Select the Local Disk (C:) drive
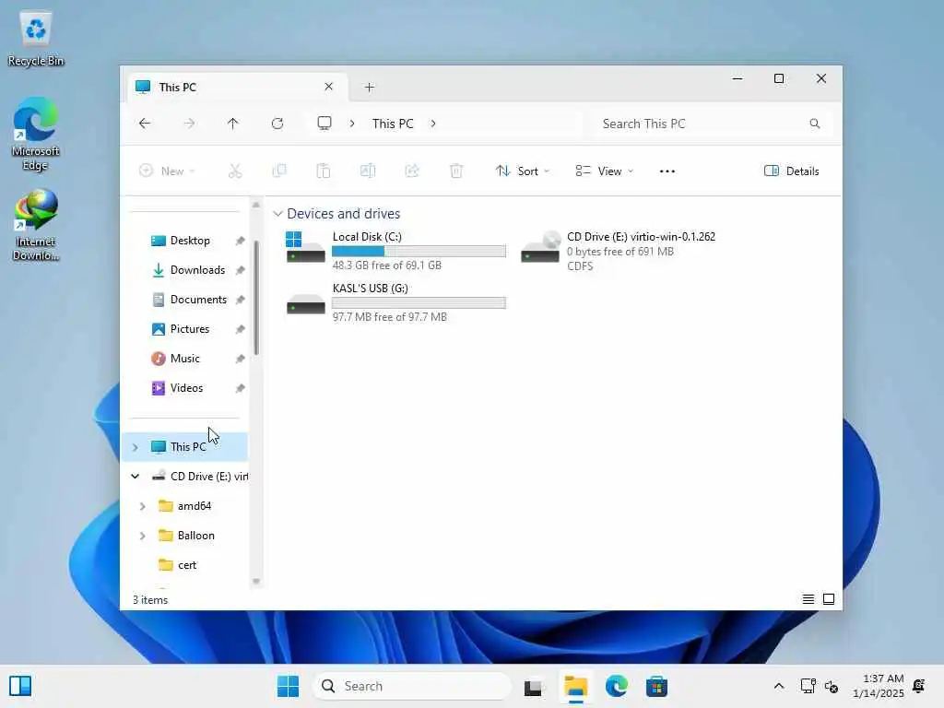Viewport: 944px width, 708px height. coord(395,251)
